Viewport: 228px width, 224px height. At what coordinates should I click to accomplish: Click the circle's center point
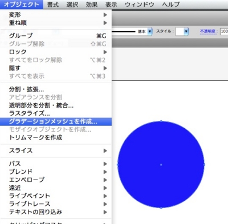tap(161, 165)
